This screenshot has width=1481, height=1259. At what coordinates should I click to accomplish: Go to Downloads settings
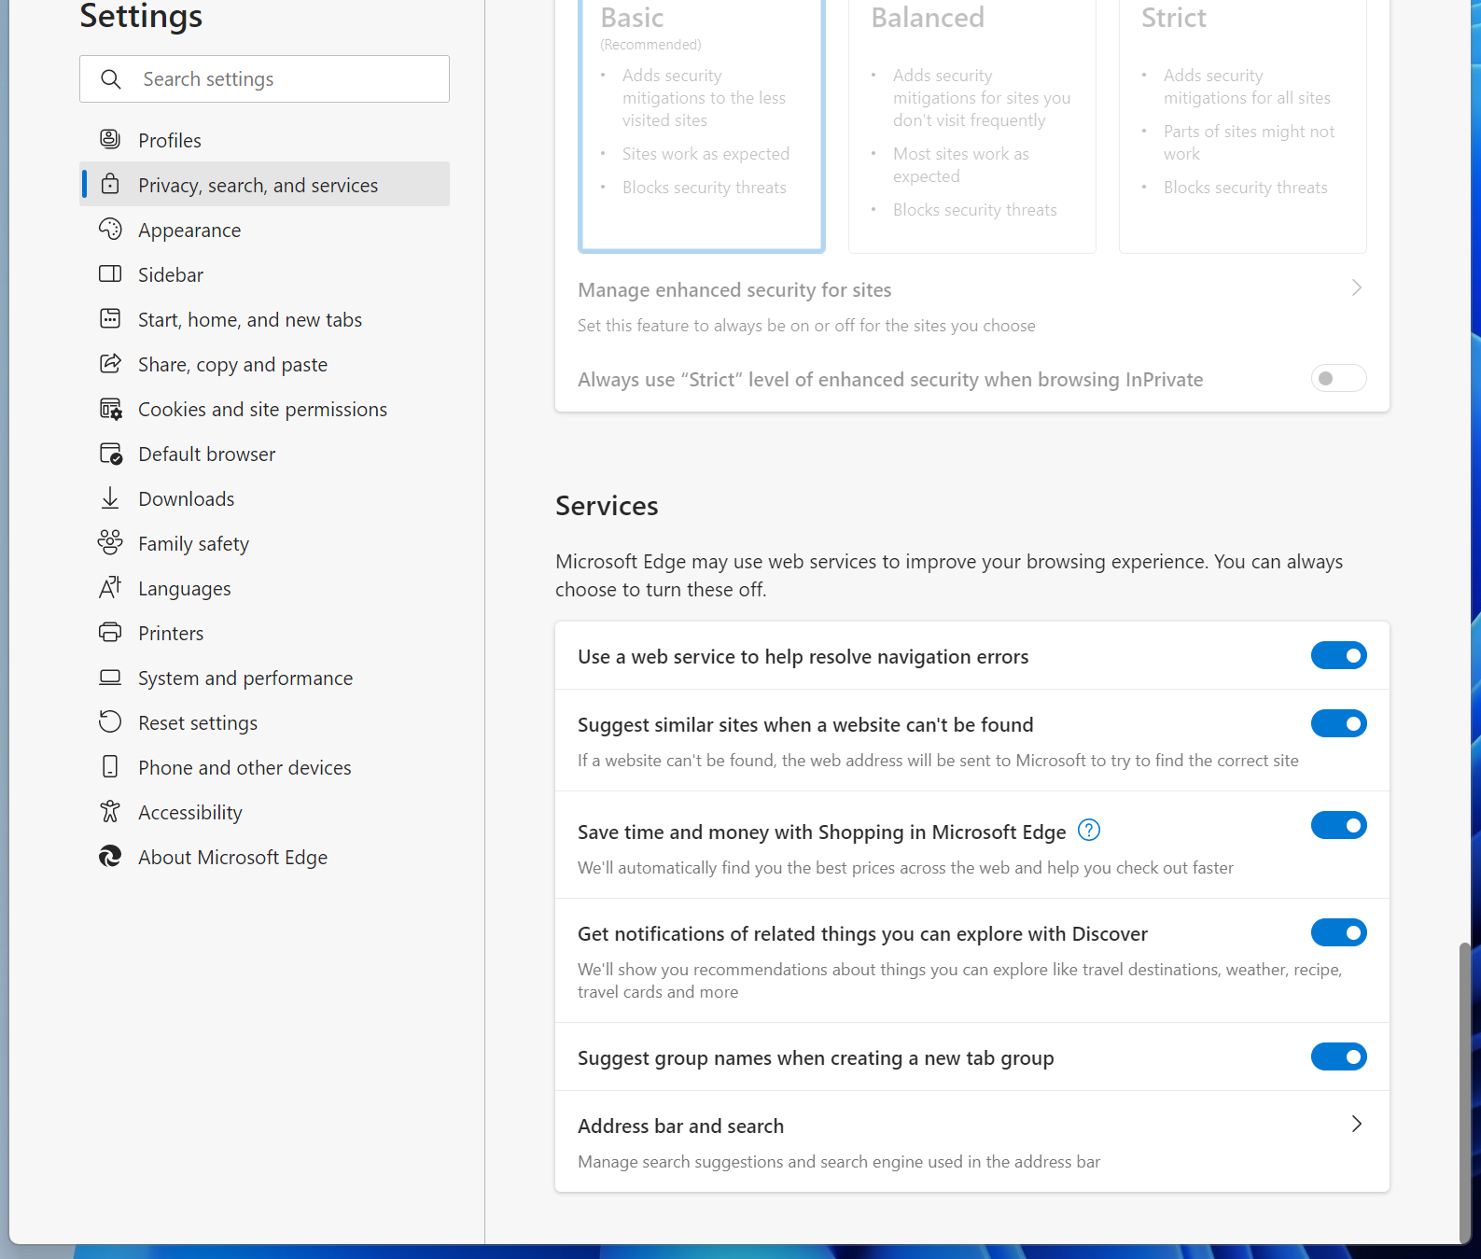265,498
